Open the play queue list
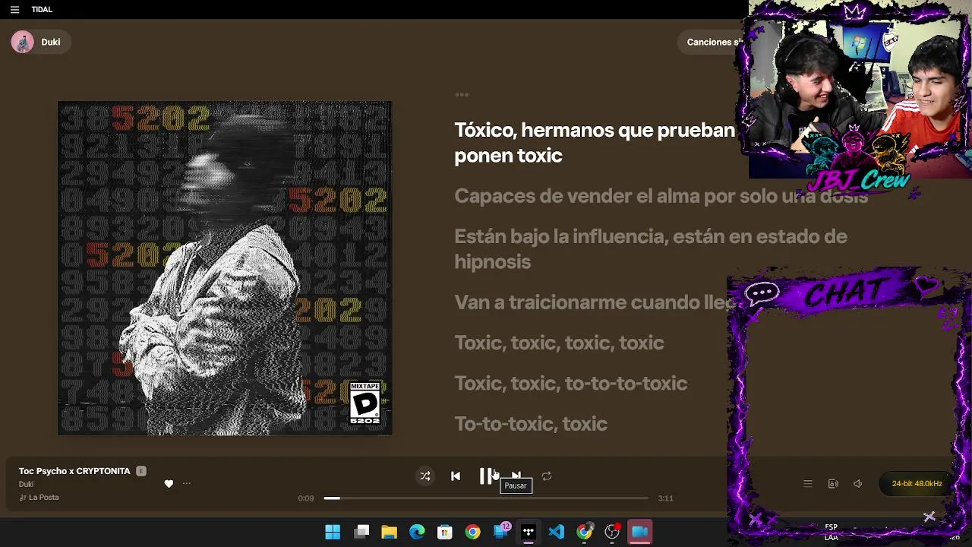 [x=808, y=484]
